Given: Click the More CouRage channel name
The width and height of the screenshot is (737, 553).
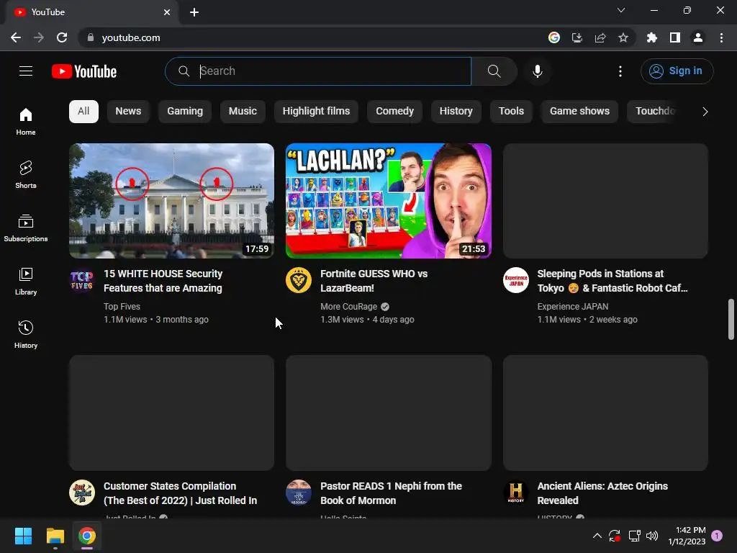Looking at the screenshot, I should tap(349, 306).
